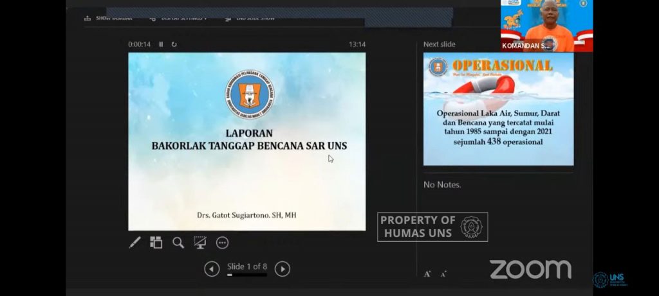Click BAKORLAK TANGGAP BENCANA SAR UNS heading
This screenshot has height=296, width=659.
249,146
